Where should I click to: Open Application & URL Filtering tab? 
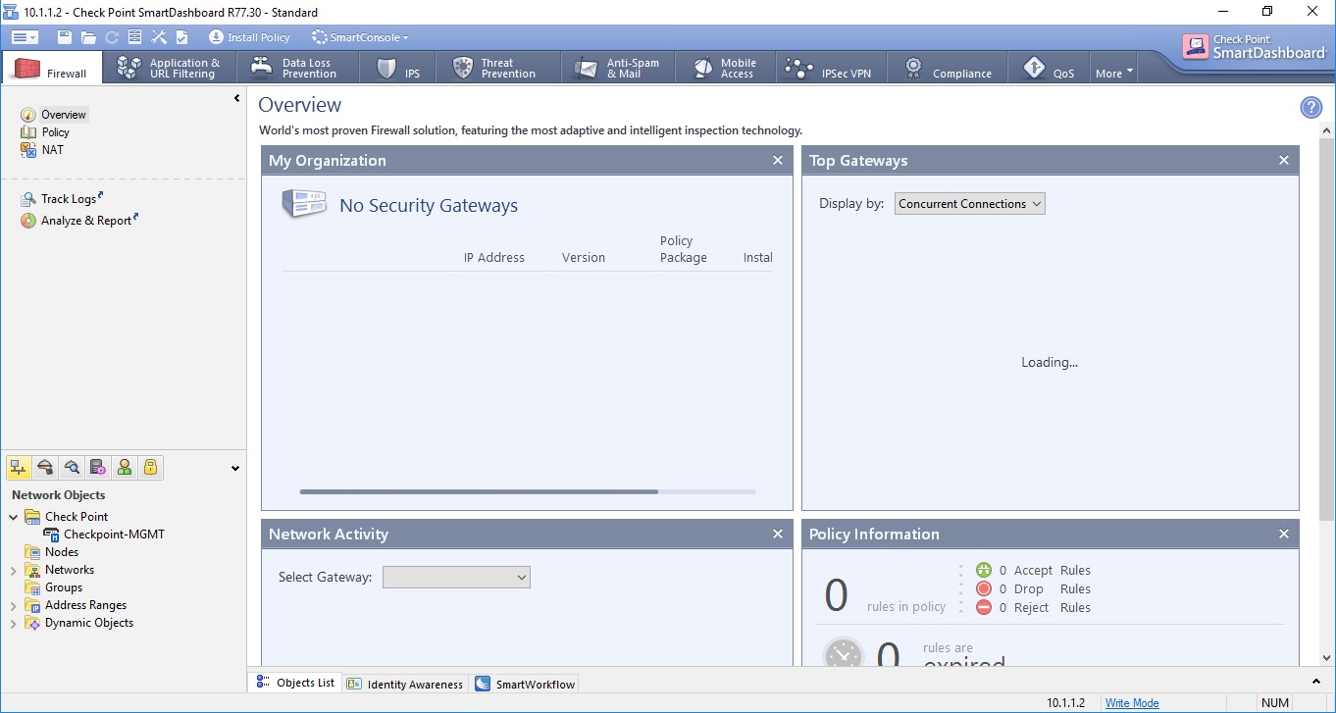click(169, 68)
